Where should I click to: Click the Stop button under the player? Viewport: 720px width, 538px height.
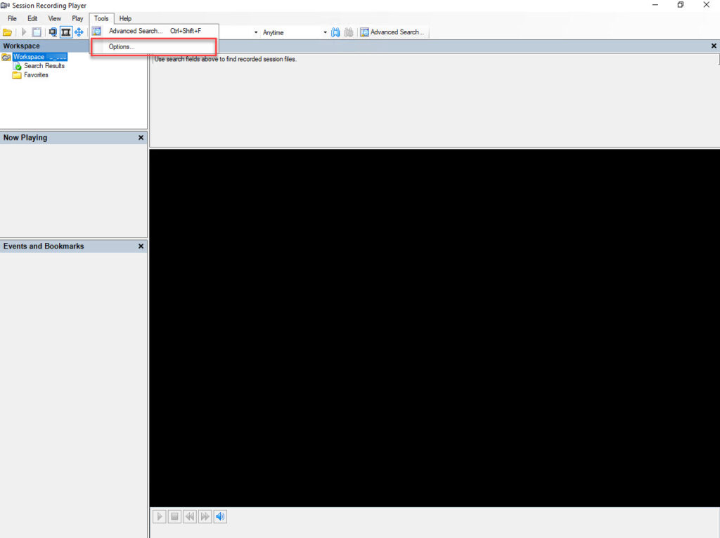click(174, 517)
